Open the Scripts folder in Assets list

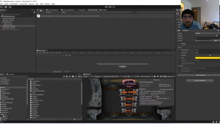tap(33, 110)
